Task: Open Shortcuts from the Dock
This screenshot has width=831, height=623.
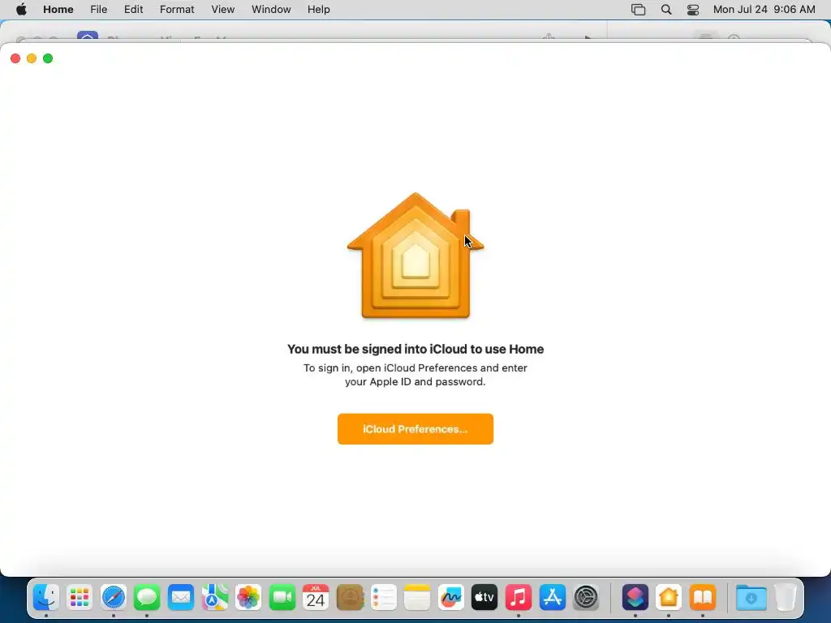Action: [x=635, y=598]
